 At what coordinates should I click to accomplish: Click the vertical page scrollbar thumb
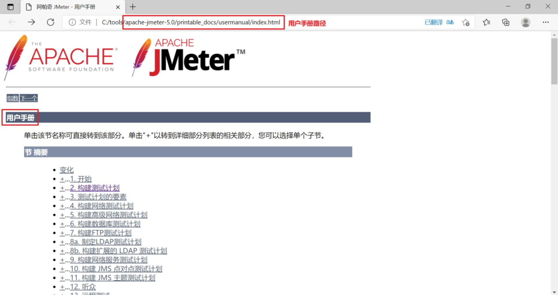[554, 61]
